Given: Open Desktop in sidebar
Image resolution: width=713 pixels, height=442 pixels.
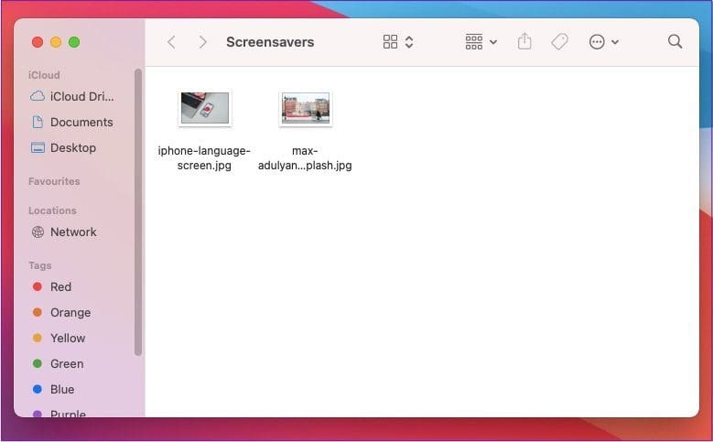Looking at the screenshot, I should coord(64,147).
